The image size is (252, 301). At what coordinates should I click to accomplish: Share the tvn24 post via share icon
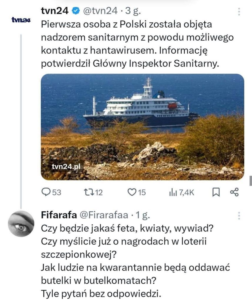coord(234,192)
